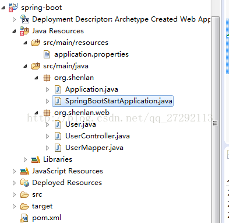Viewport: 229px width, 223px height.
Task: Select UserMapper.java file name
Action: click(94, 148)
